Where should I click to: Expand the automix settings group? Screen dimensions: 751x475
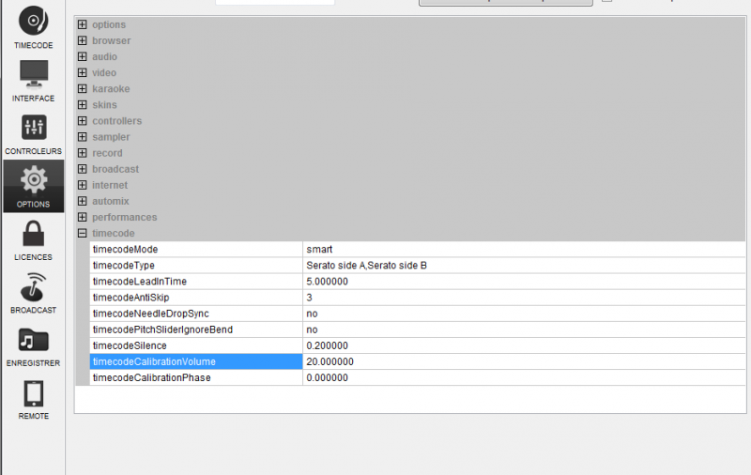pyautogui.click(x=83, y=202)
